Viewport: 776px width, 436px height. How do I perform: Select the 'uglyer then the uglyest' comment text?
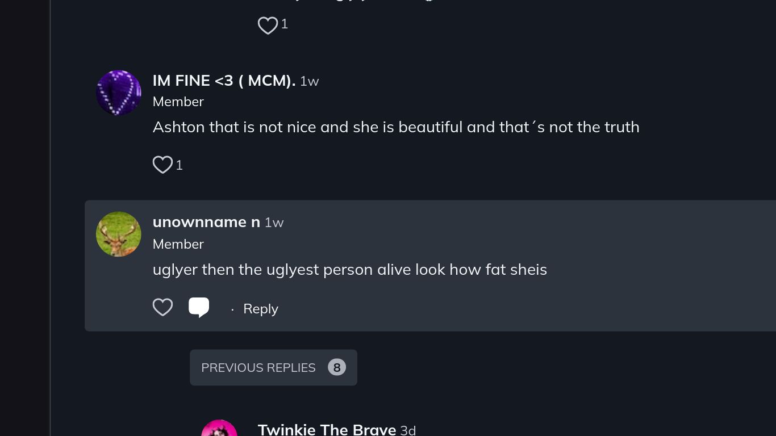click(349, 269)
